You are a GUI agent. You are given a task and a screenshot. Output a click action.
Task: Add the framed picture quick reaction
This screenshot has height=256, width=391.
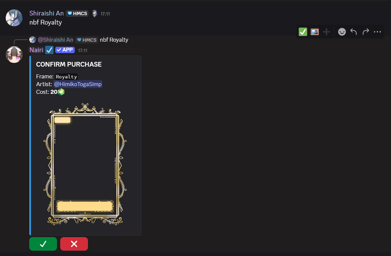315,32
